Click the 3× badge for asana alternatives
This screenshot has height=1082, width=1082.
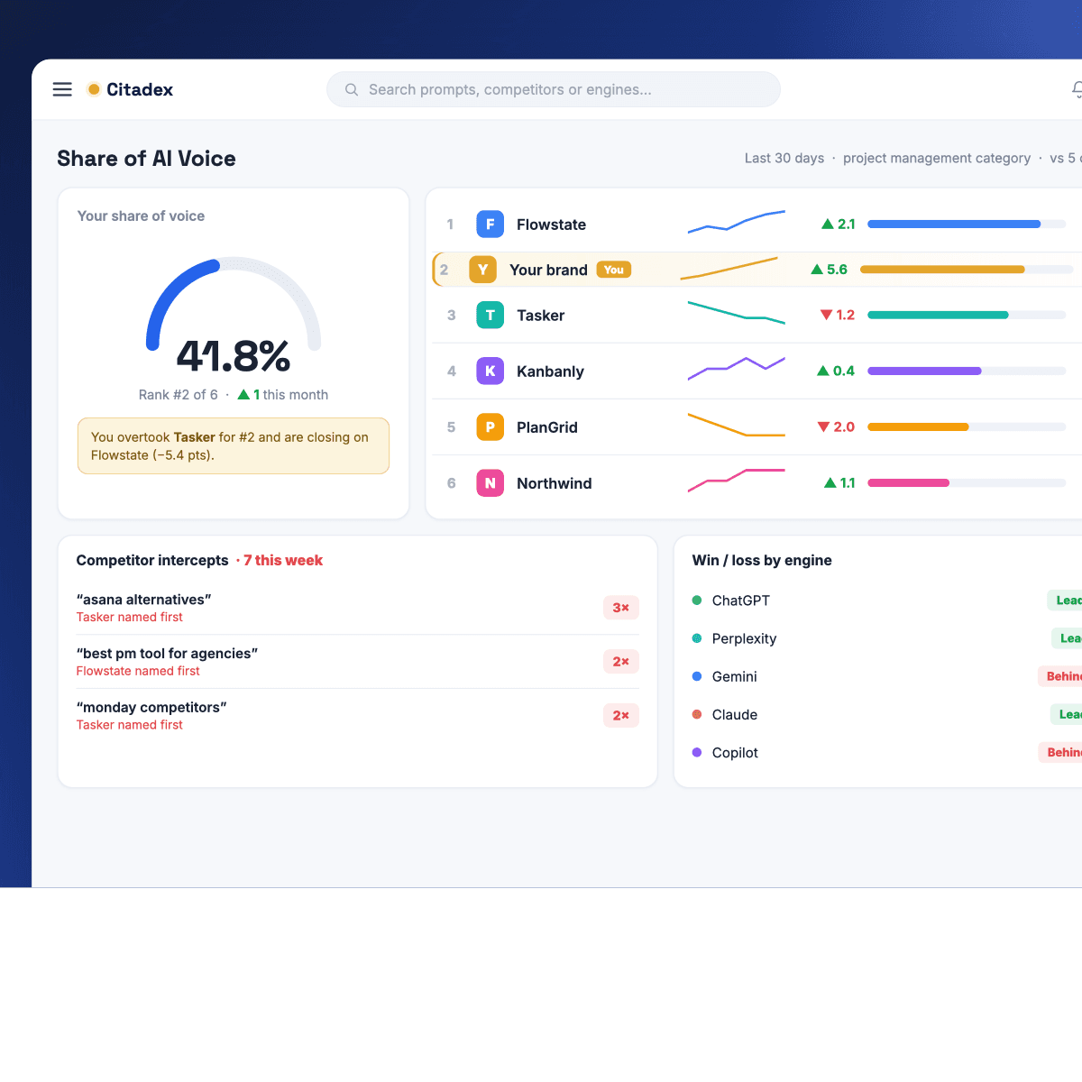click(x=621, y=608)
